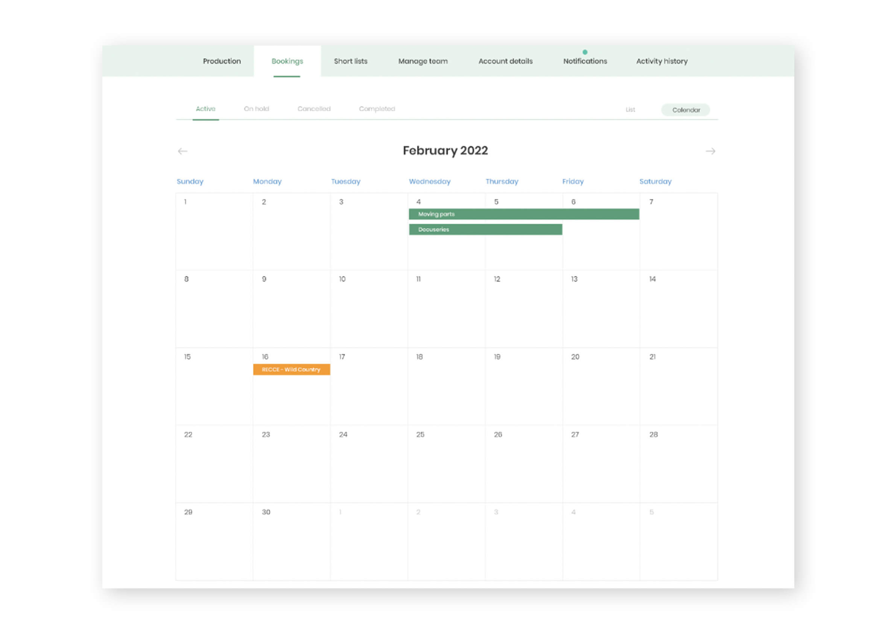Select day 30 in the calendar
Image resolution: width=888 pixels, height=632 pixels.
(x=292, y=541)
